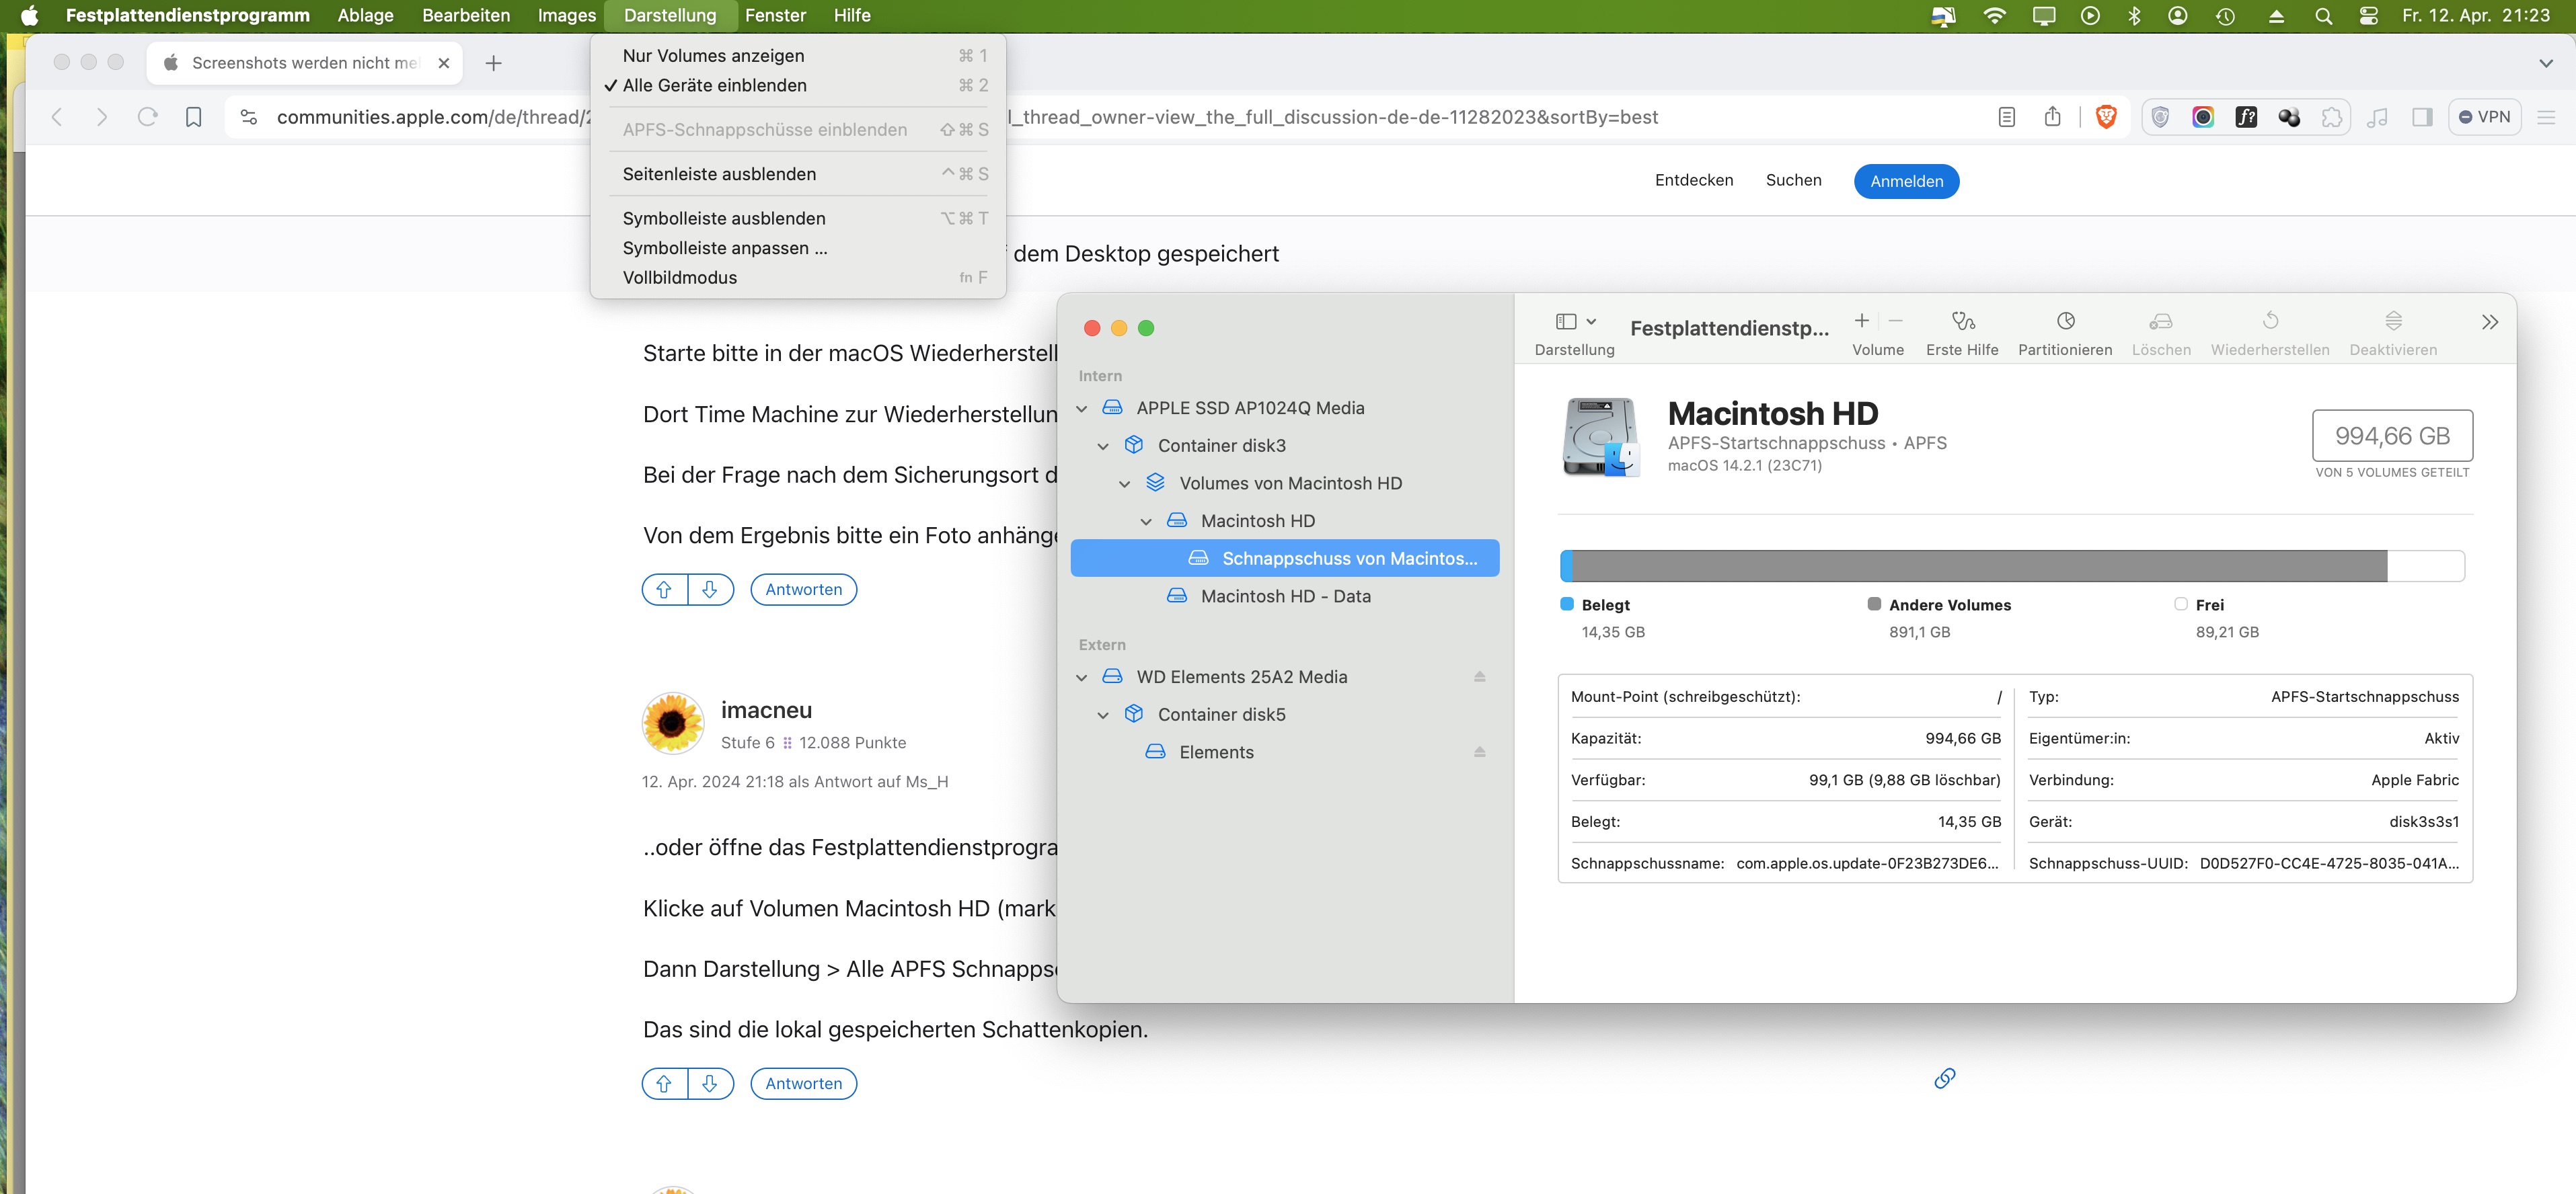Collapse APPLE SSD AP1024Q Media tree
Screen dimensions: 2576x1194
pos(1082,409)
